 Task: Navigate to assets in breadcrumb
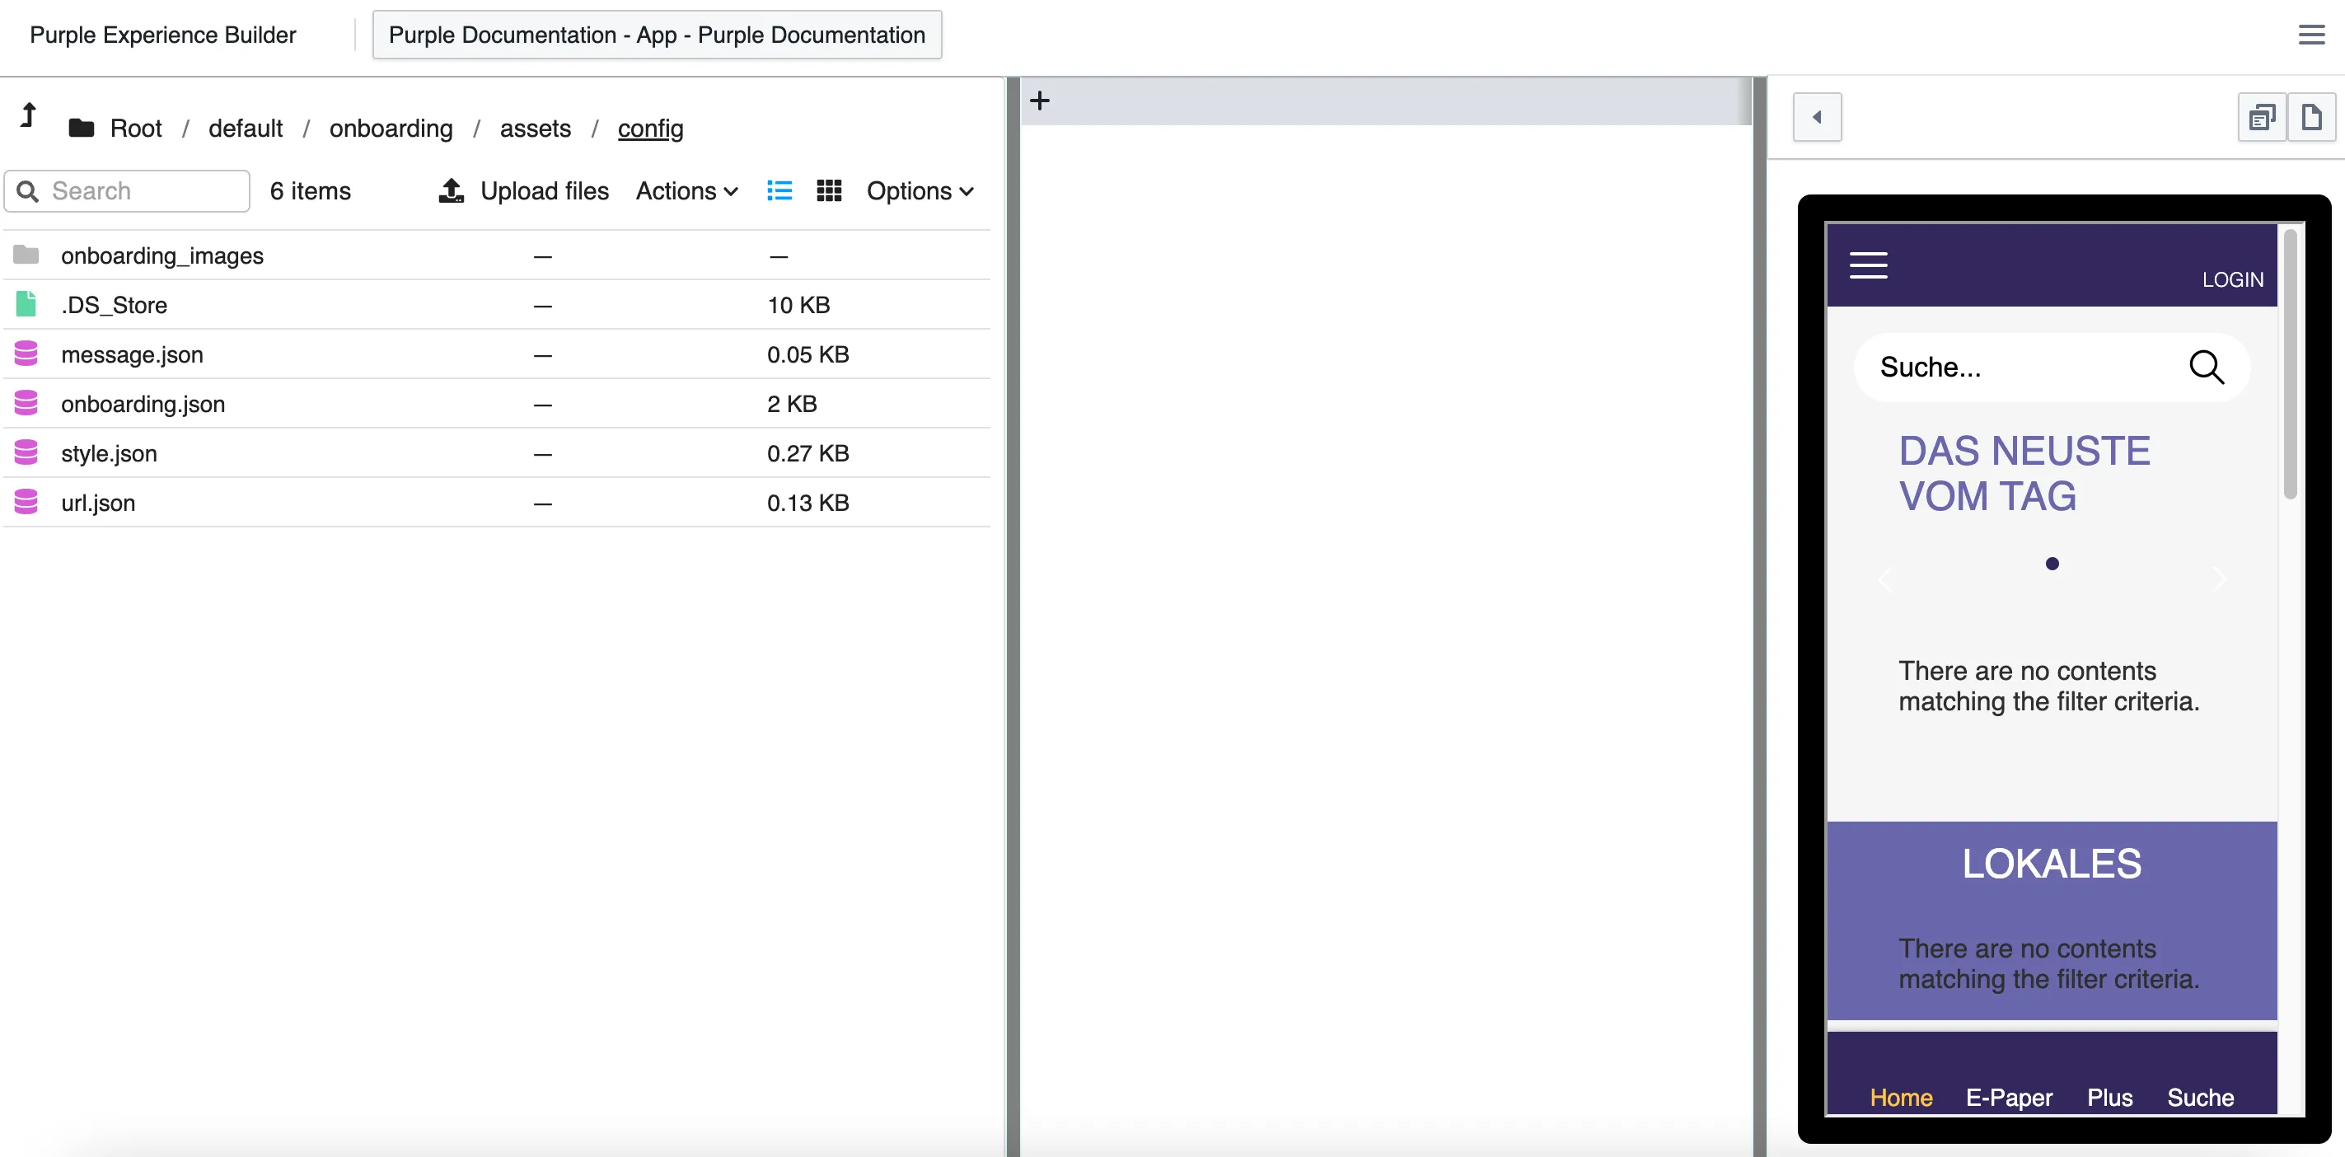coord(536,129)
